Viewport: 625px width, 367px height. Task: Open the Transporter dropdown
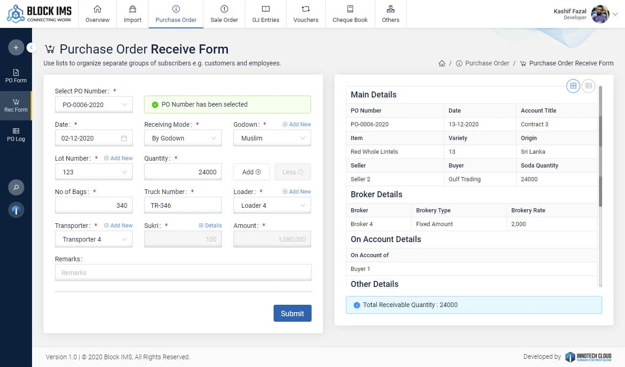94,239
